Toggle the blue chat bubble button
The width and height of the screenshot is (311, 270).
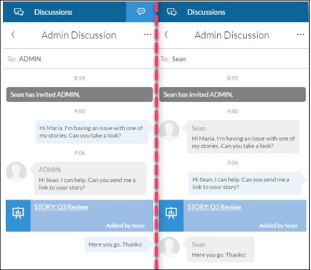point(140,11)
